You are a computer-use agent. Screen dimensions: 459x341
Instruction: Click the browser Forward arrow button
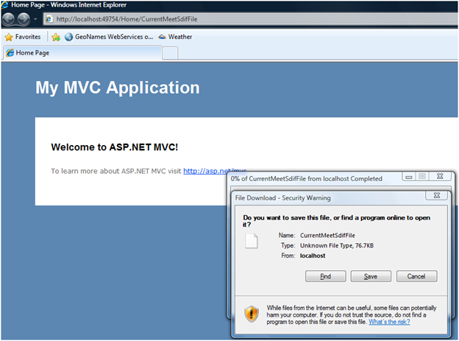pos(25,18)
